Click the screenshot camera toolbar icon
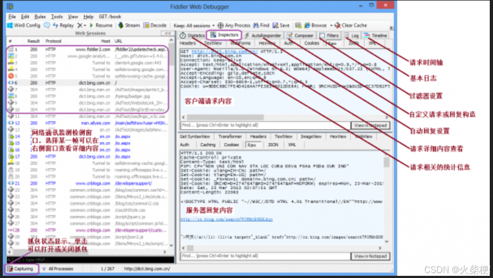 click(x=298, y=25)
